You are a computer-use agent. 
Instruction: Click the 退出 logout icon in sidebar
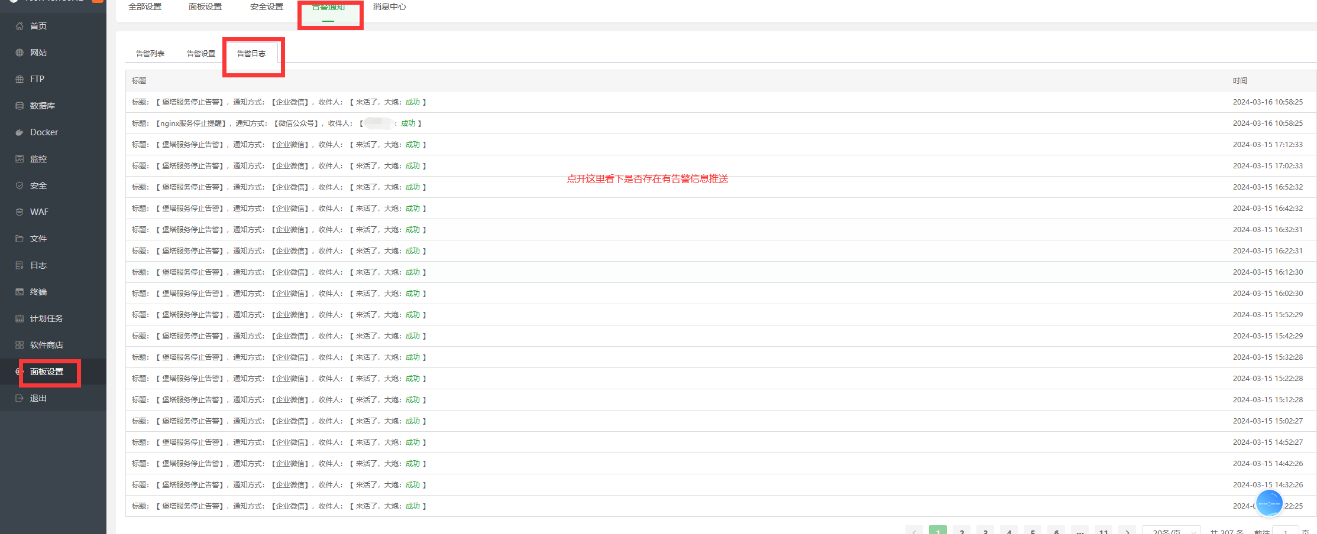point(20,398)
